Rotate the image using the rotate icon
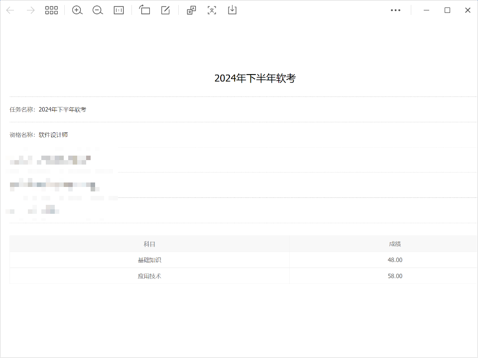This screenshot has width=478, height=358. click(144, 10)
